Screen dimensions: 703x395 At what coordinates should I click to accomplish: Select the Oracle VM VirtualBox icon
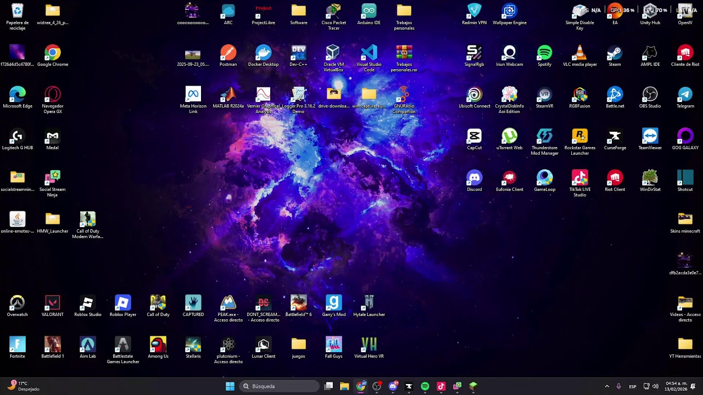coord(333,53)
